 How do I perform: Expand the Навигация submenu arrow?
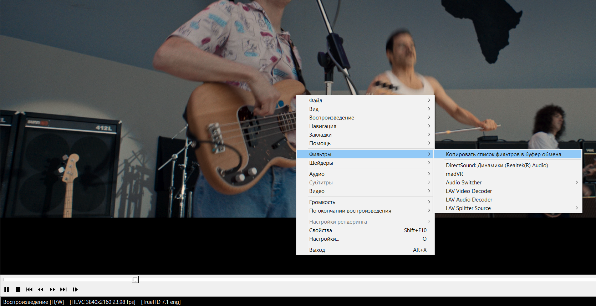[429, 126]
